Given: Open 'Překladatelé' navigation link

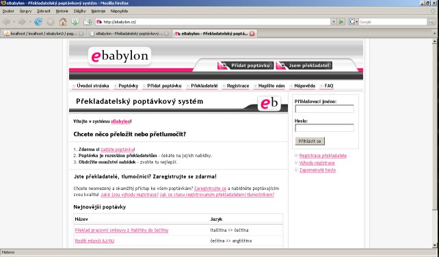Looking at the screenshot, I should click(204, 85).
